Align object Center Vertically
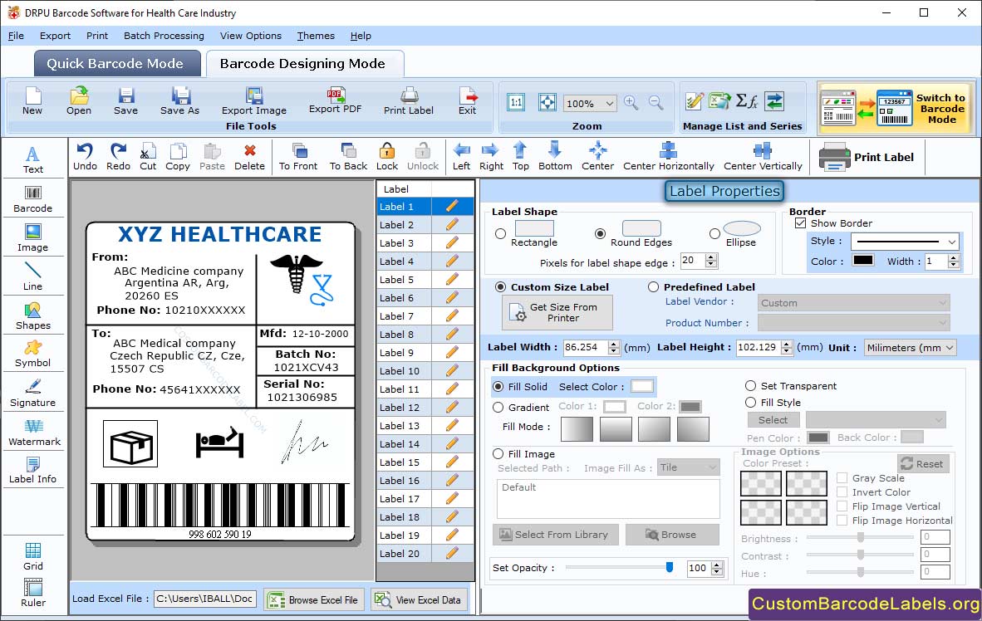 click(x=763, y=157)
